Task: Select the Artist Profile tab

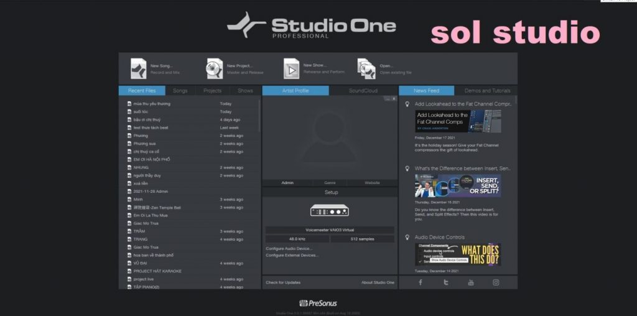Action: (295, 91)
